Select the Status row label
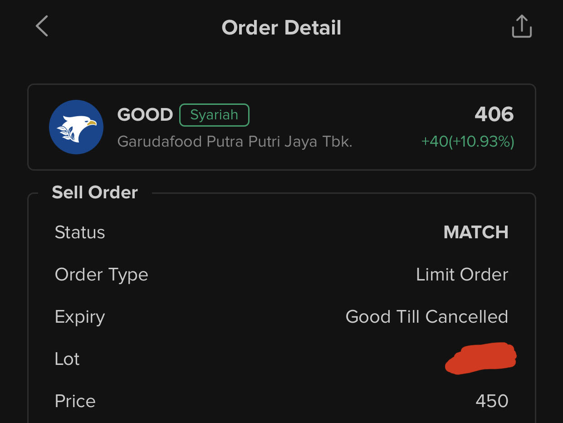Viewport: 563px width, 423px height. 80,232
